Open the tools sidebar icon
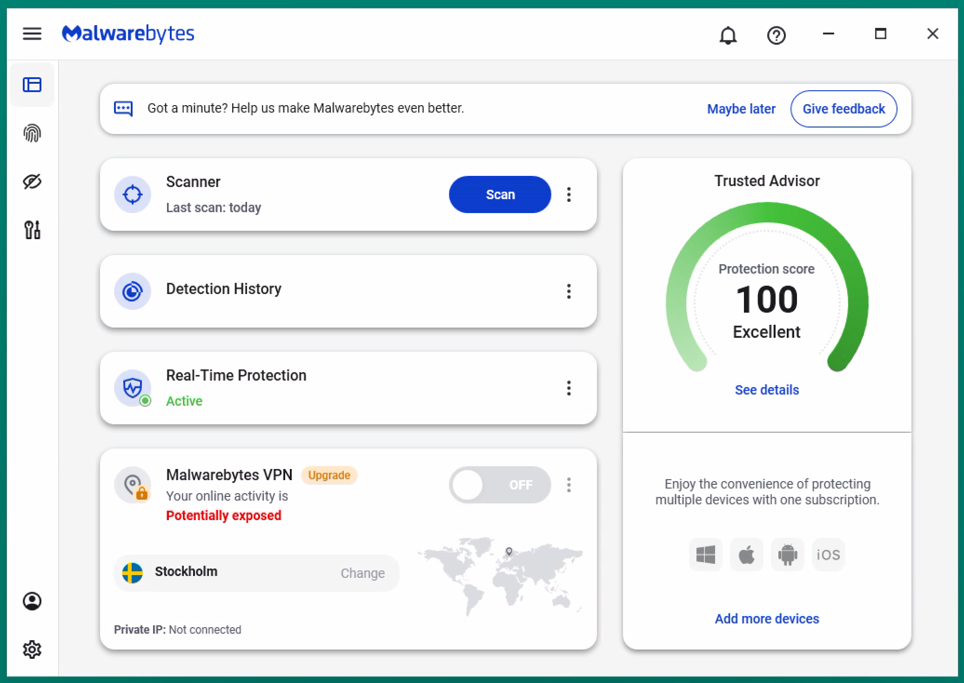The height and width of the screenshot is (683, 964). pyautogui.click(x=32, y=230)
